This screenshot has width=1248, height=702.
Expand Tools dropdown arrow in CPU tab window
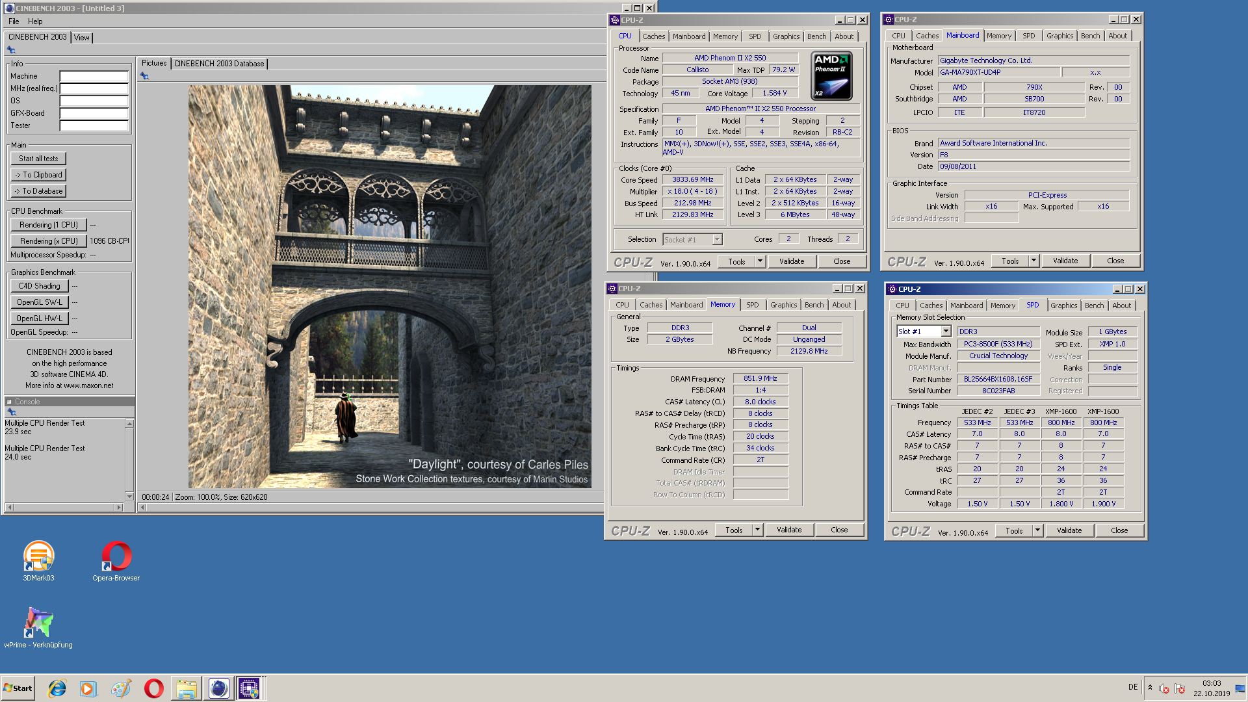(760, 261)
